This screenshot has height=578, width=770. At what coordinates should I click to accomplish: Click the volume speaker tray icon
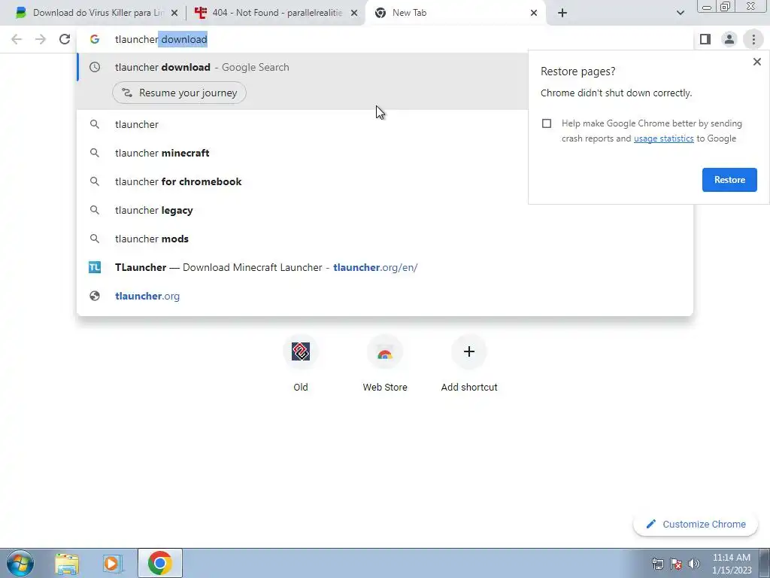693,564
